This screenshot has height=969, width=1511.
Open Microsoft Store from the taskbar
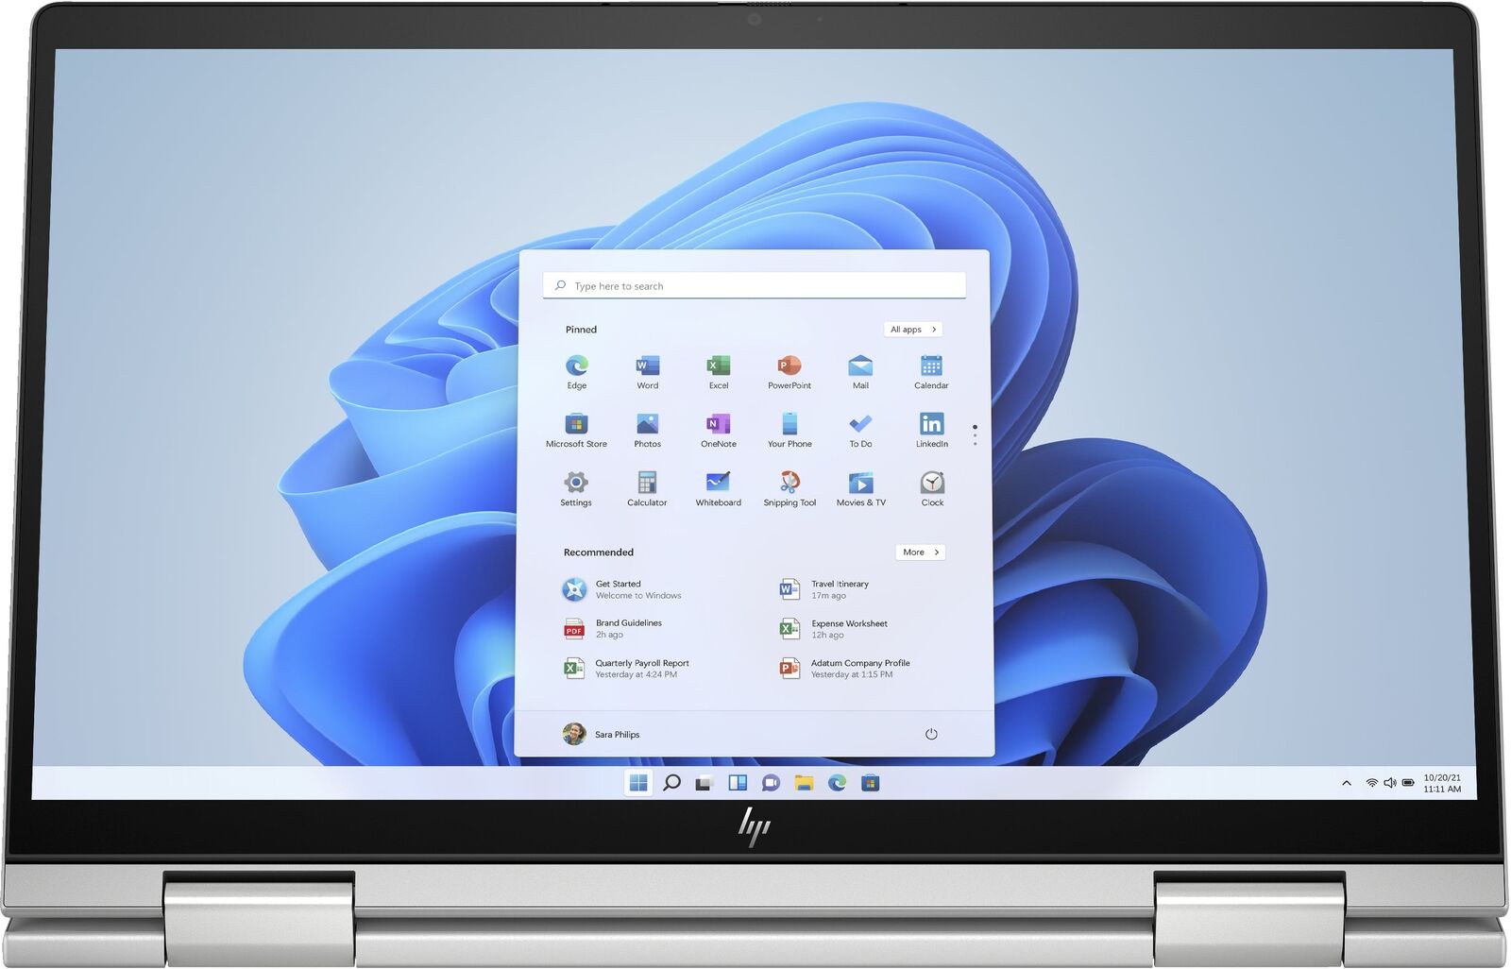(x=871, y=783)
